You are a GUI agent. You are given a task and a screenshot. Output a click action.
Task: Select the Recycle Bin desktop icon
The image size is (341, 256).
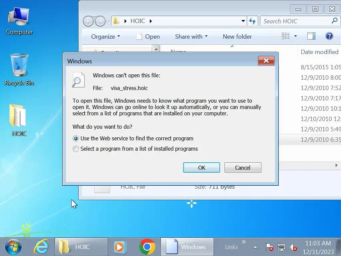(19, 70)
